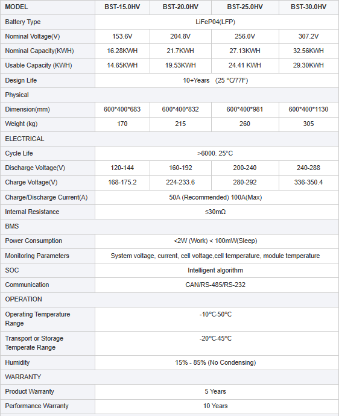The width and height of the screenshot is (339, 416).
Task: Click the 15% - 85% humidity cell
Action: (217, 363)
